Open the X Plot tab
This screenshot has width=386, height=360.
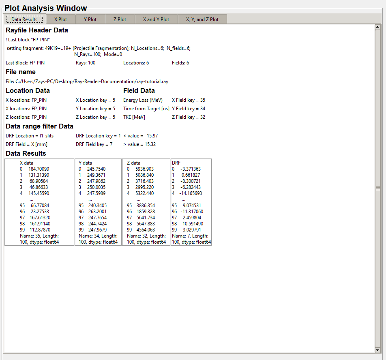pyautogui.click(x=60, y=19)
